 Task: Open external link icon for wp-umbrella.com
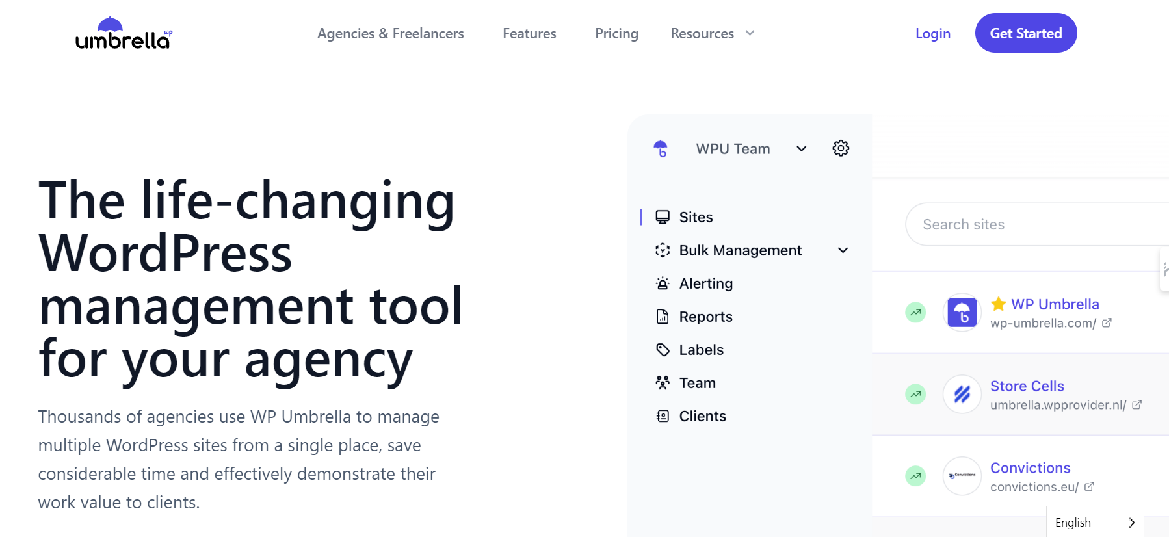pos(1107,322)
